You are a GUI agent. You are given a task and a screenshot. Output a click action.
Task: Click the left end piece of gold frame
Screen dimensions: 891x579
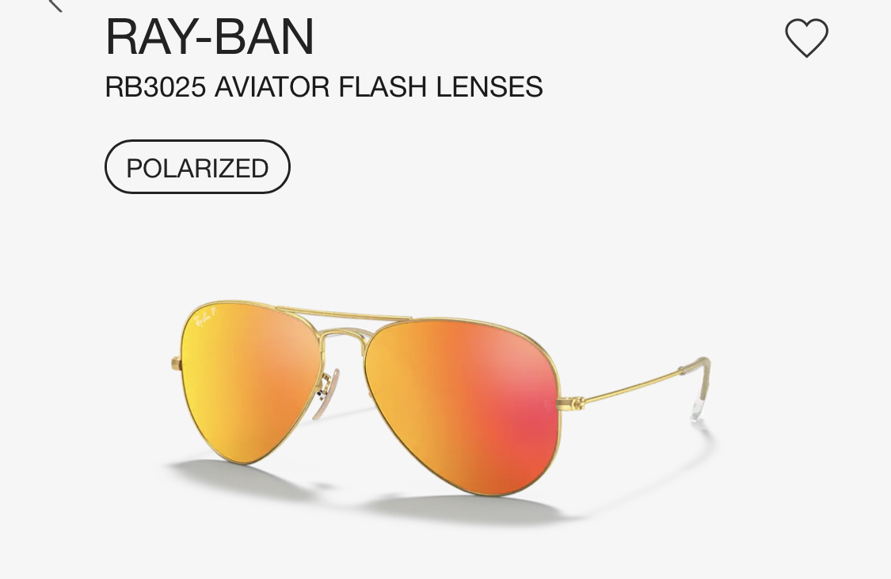pyautogui.click(x=176, y=364)
